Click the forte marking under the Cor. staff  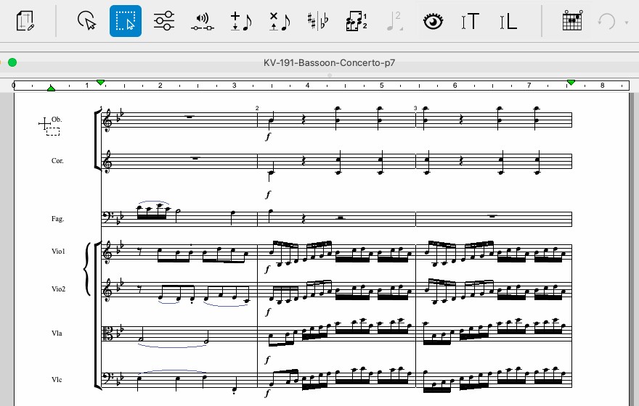pyautogui.click(x=268, y=194)
